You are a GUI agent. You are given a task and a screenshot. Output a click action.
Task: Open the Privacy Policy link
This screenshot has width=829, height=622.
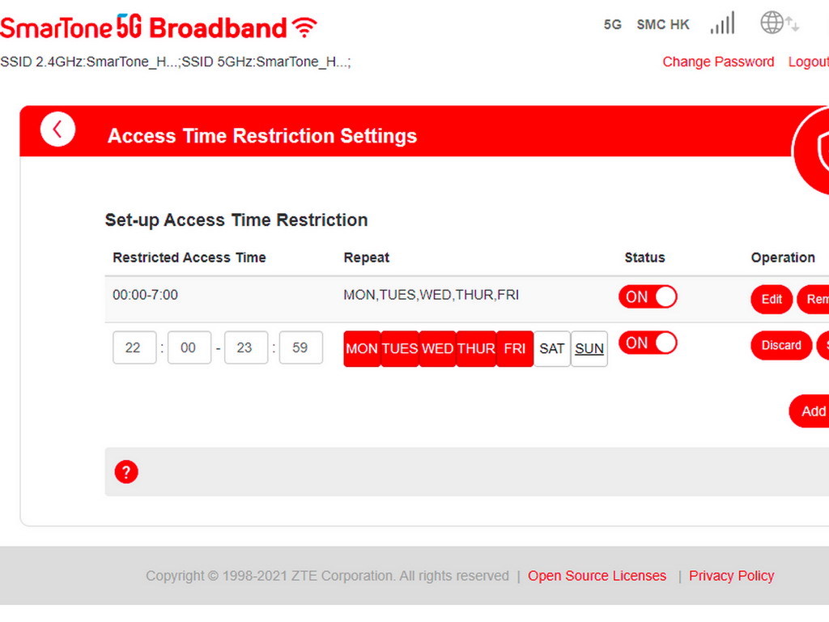pos(732,576)
